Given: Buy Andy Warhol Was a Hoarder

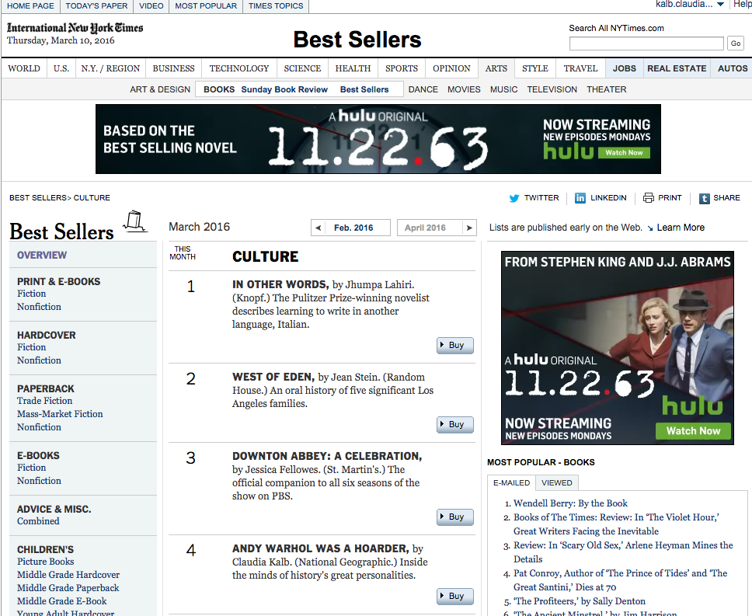Looking at the screenshot, I should (x=455, y=596).
